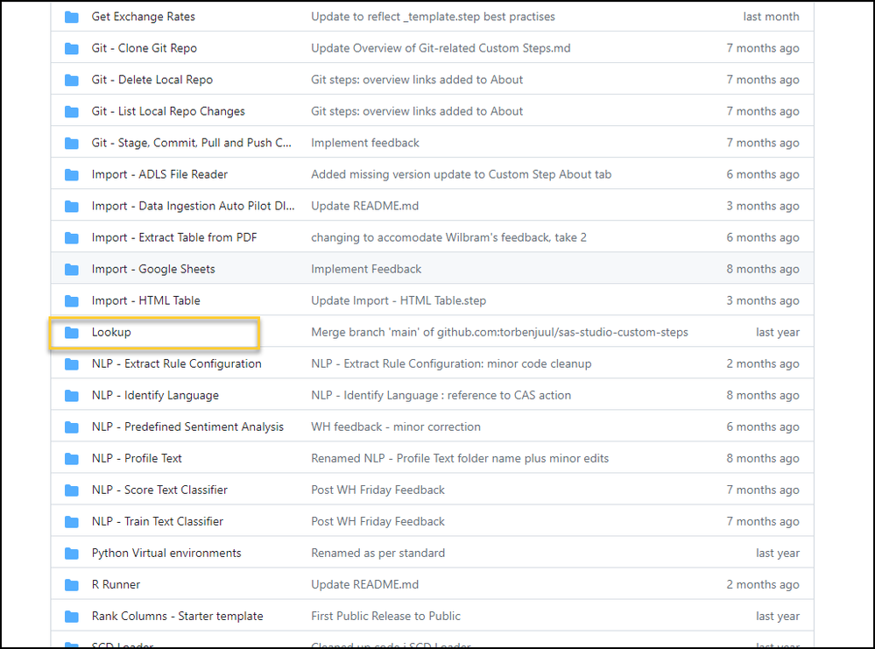The width and height of the screenshot is (875, 649).
Task: Click the Git - Clone Git Repo folder icon
Action: [x=72, y=48]
